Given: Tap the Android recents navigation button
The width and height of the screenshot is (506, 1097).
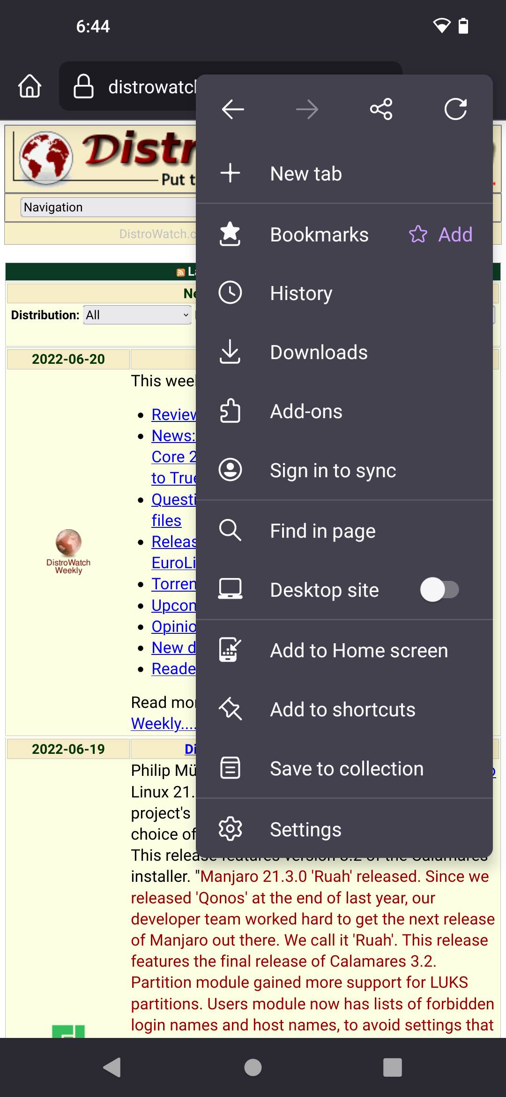Looking at the screenshot, I should pos(393,1067).
